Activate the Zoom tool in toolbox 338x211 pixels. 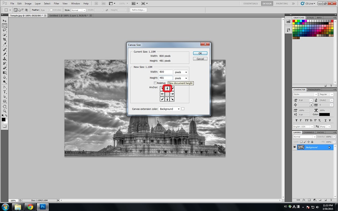(x=5, y=111)
